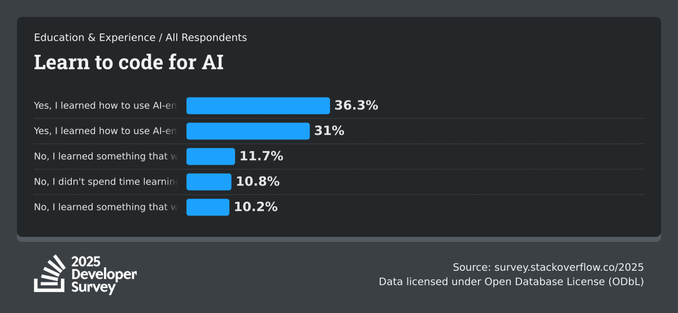Select the 36.3% value label
This screenshot has height=313, width=678.
click(x=356, y=105)
